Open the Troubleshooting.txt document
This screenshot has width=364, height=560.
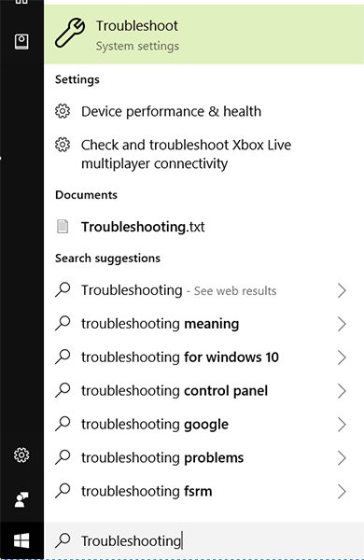[x=204, y=227]
